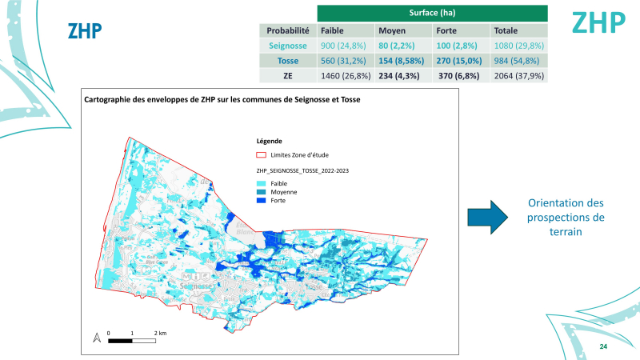Click the map title 'Cartographie des enveloppes de ZHP'
The image size is (640, 360).
[x=223, y=99]
